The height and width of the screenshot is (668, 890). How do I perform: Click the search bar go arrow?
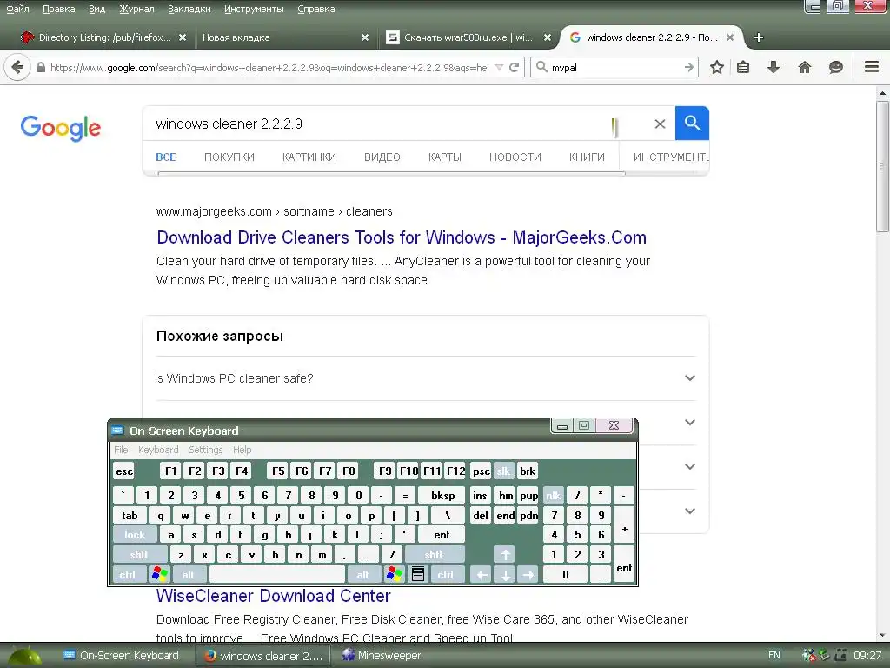(x=689, y=67)
